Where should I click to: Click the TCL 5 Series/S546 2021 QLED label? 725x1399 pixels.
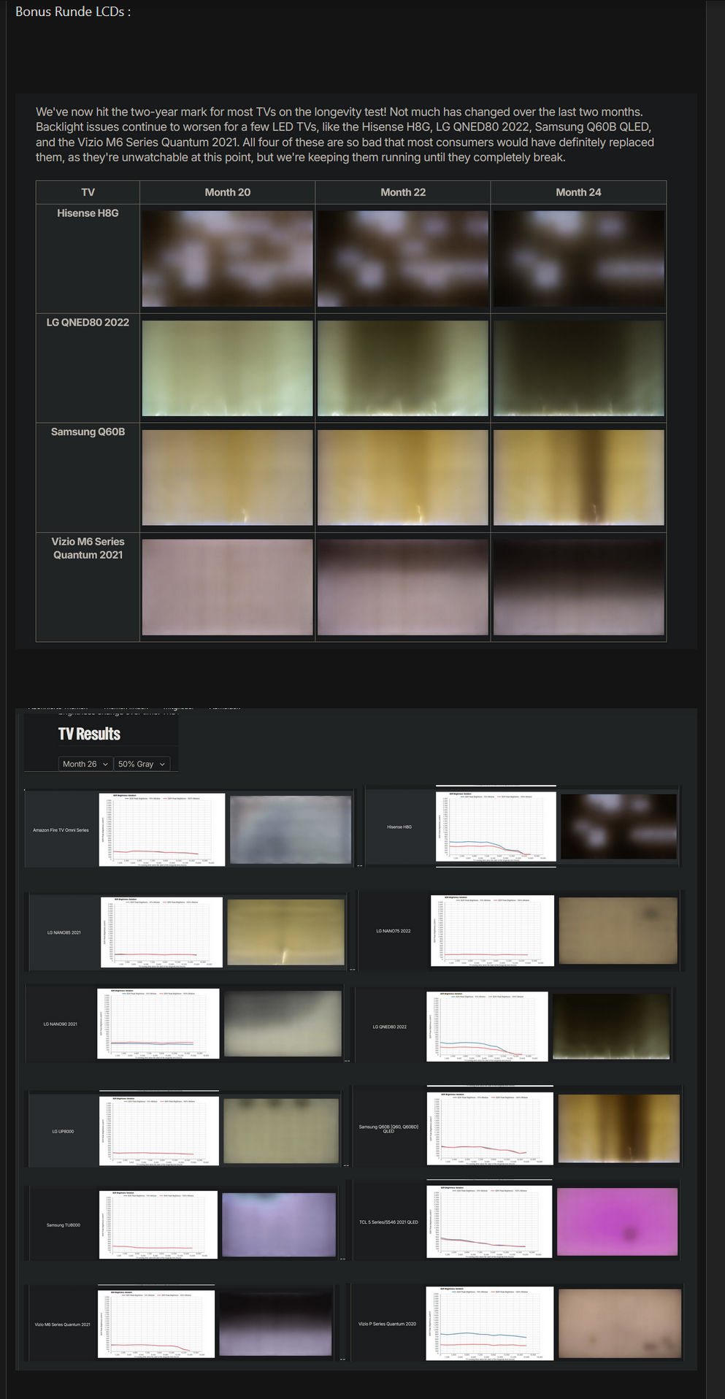click(388, 1222)
